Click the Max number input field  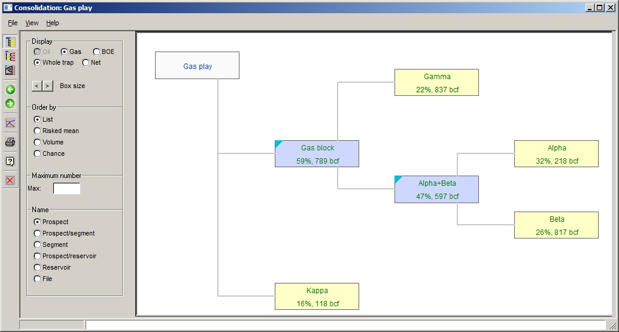pos(66,189)
